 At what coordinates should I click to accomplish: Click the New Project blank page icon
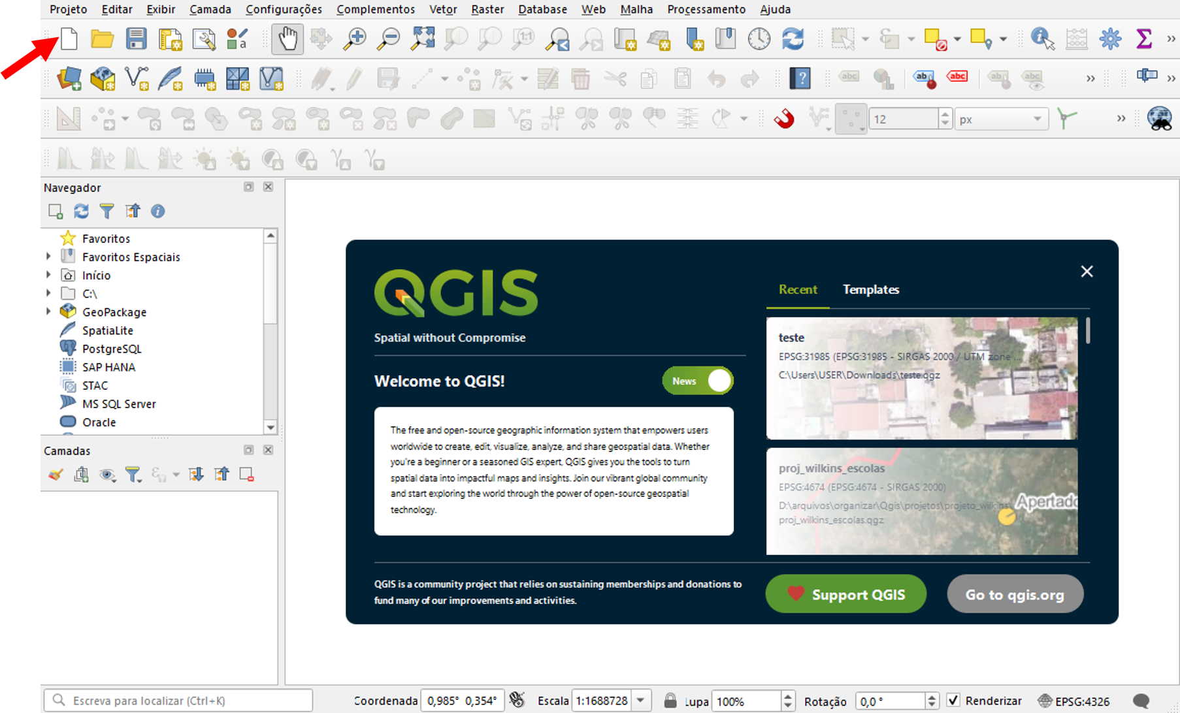(69, 39)
